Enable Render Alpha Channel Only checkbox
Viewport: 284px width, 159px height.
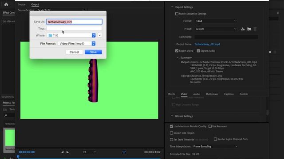pos(215,139)
